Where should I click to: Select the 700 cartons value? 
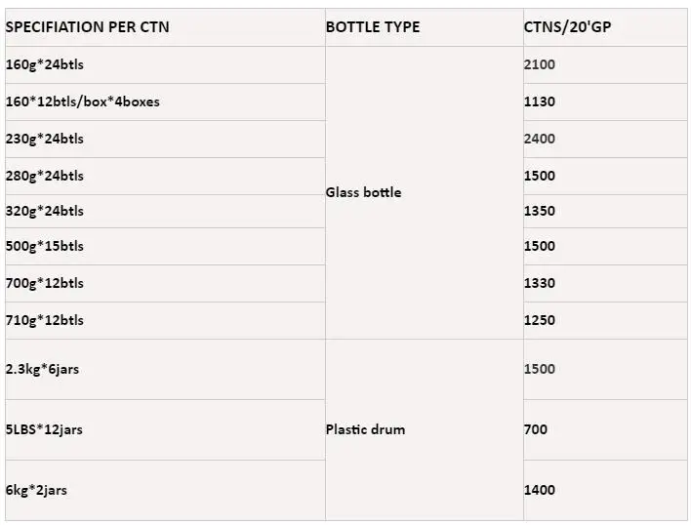point(536,429)
